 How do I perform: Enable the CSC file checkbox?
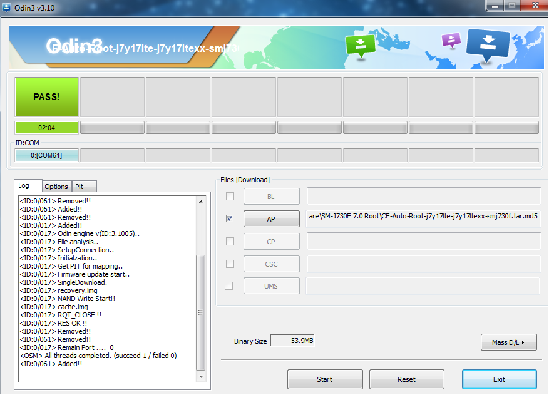click(x=230, y=264)
